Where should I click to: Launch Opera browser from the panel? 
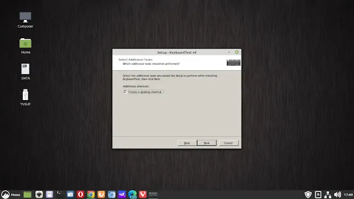(81, 195)
